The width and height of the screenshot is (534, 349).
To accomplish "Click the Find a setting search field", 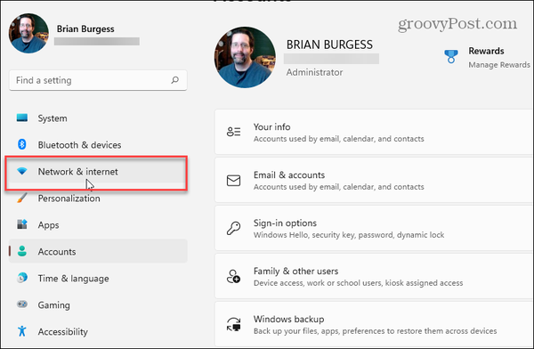I will point(98,80).
